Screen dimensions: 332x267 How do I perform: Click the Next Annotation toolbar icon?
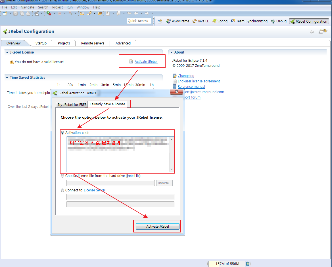108,13
